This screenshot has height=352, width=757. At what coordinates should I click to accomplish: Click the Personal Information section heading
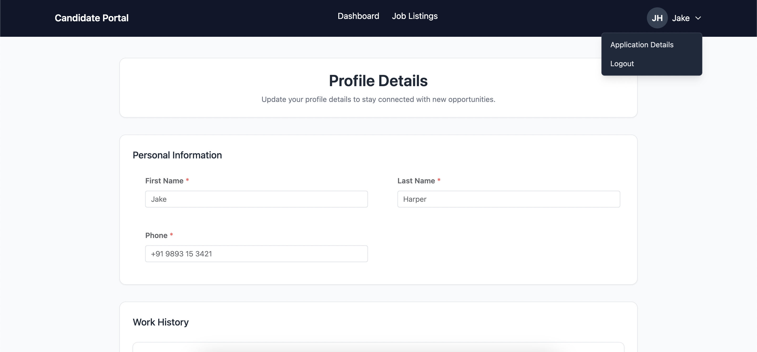point(177,155)
